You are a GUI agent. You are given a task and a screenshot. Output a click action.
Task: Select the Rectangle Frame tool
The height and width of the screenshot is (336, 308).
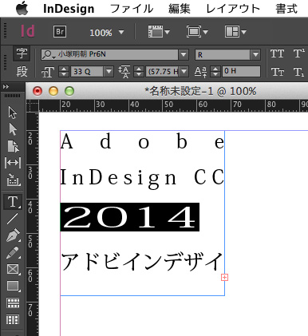point(13,269)
